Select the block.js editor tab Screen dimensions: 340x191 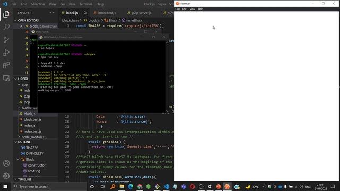[72, 13]
